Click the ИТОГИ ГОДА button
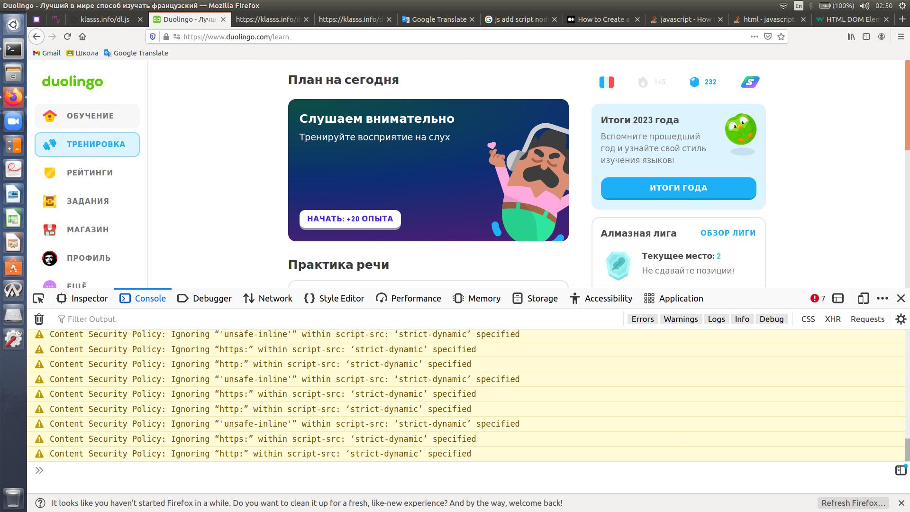The width and height of the screenshot is (910, 512). [x=678, y=188]
